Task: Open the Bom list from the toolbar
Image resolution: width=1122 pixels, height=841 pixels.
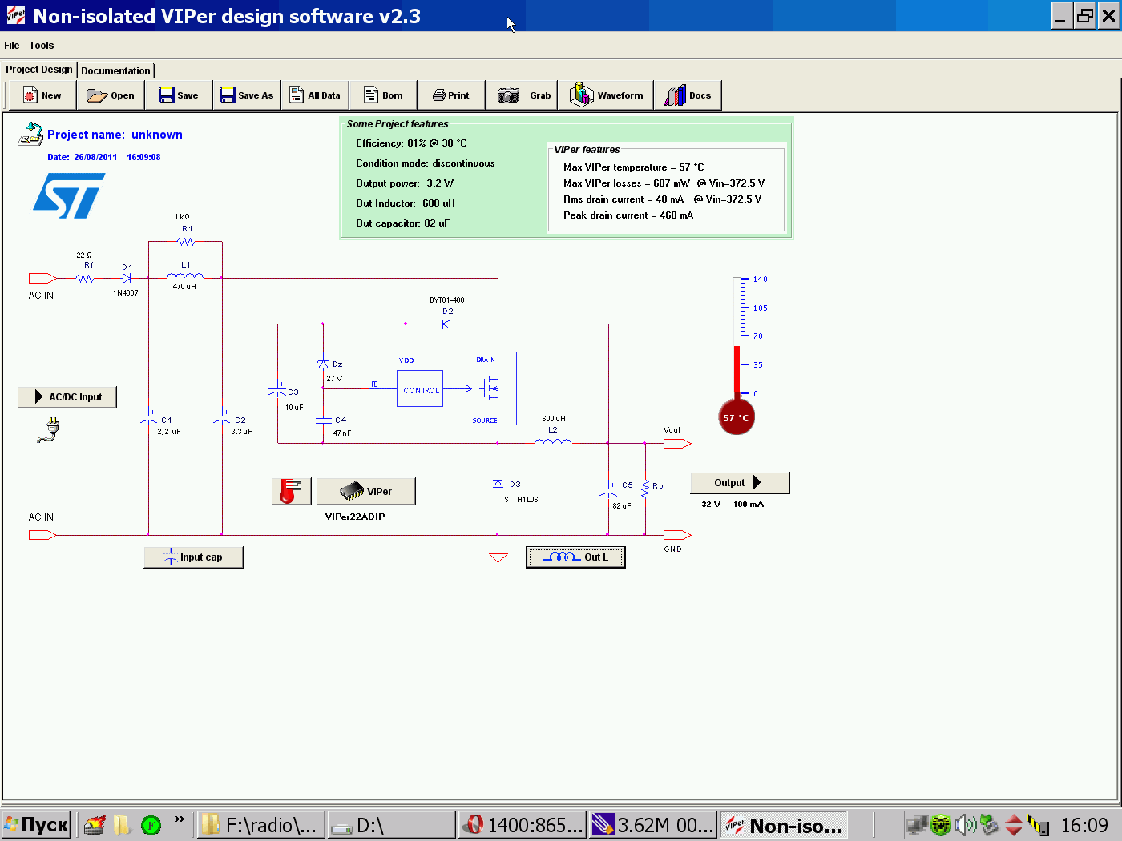Action: pyautogui.click(x=383, y=95)
